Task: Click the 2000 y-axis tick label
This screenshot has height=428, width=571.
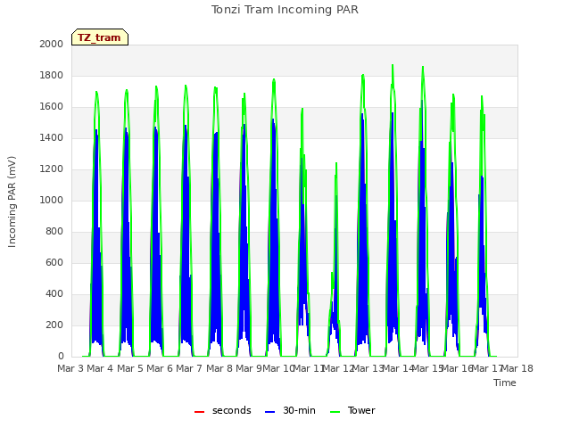Action: point(52,44)
